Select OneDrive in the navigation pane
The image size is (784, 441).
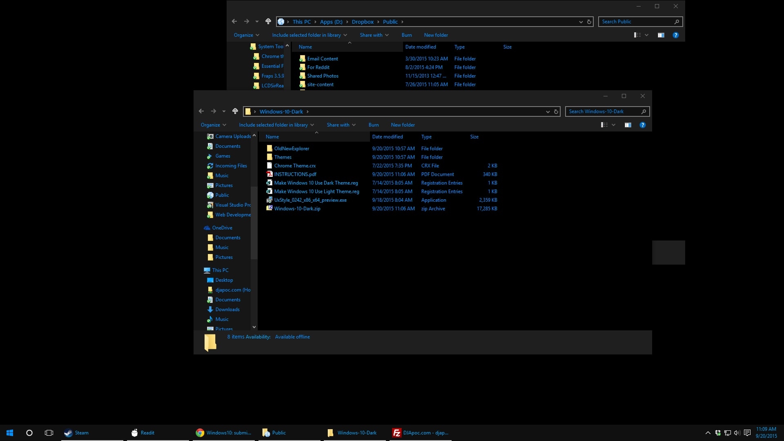(222, 228)
